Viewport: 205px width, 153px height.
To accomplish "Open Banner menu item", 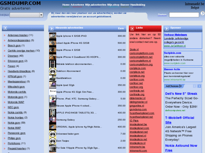I will click(125, 5).
